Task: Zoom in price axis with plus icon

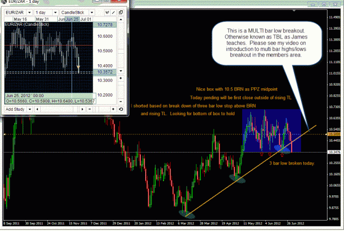Action: point(121,78)
